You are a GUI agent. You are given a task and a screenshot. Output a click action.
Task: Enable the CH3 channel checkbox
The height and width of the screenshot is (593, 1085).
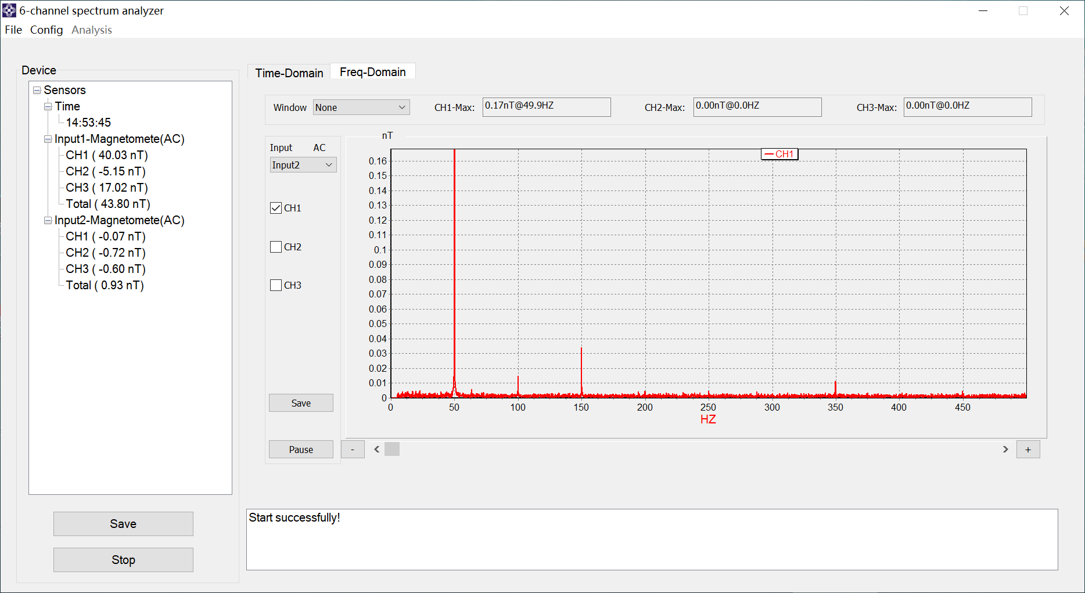(276, 285)
